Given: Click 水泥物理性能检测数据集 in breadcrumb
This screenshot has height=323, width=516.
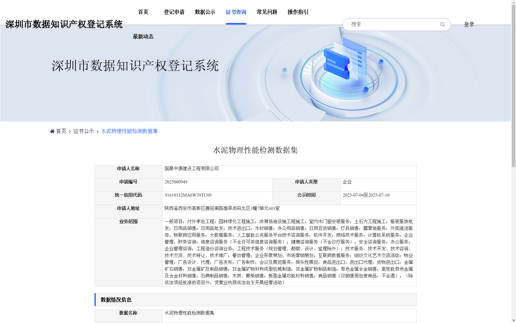Looking at the screenshot, I should [129, 131].
